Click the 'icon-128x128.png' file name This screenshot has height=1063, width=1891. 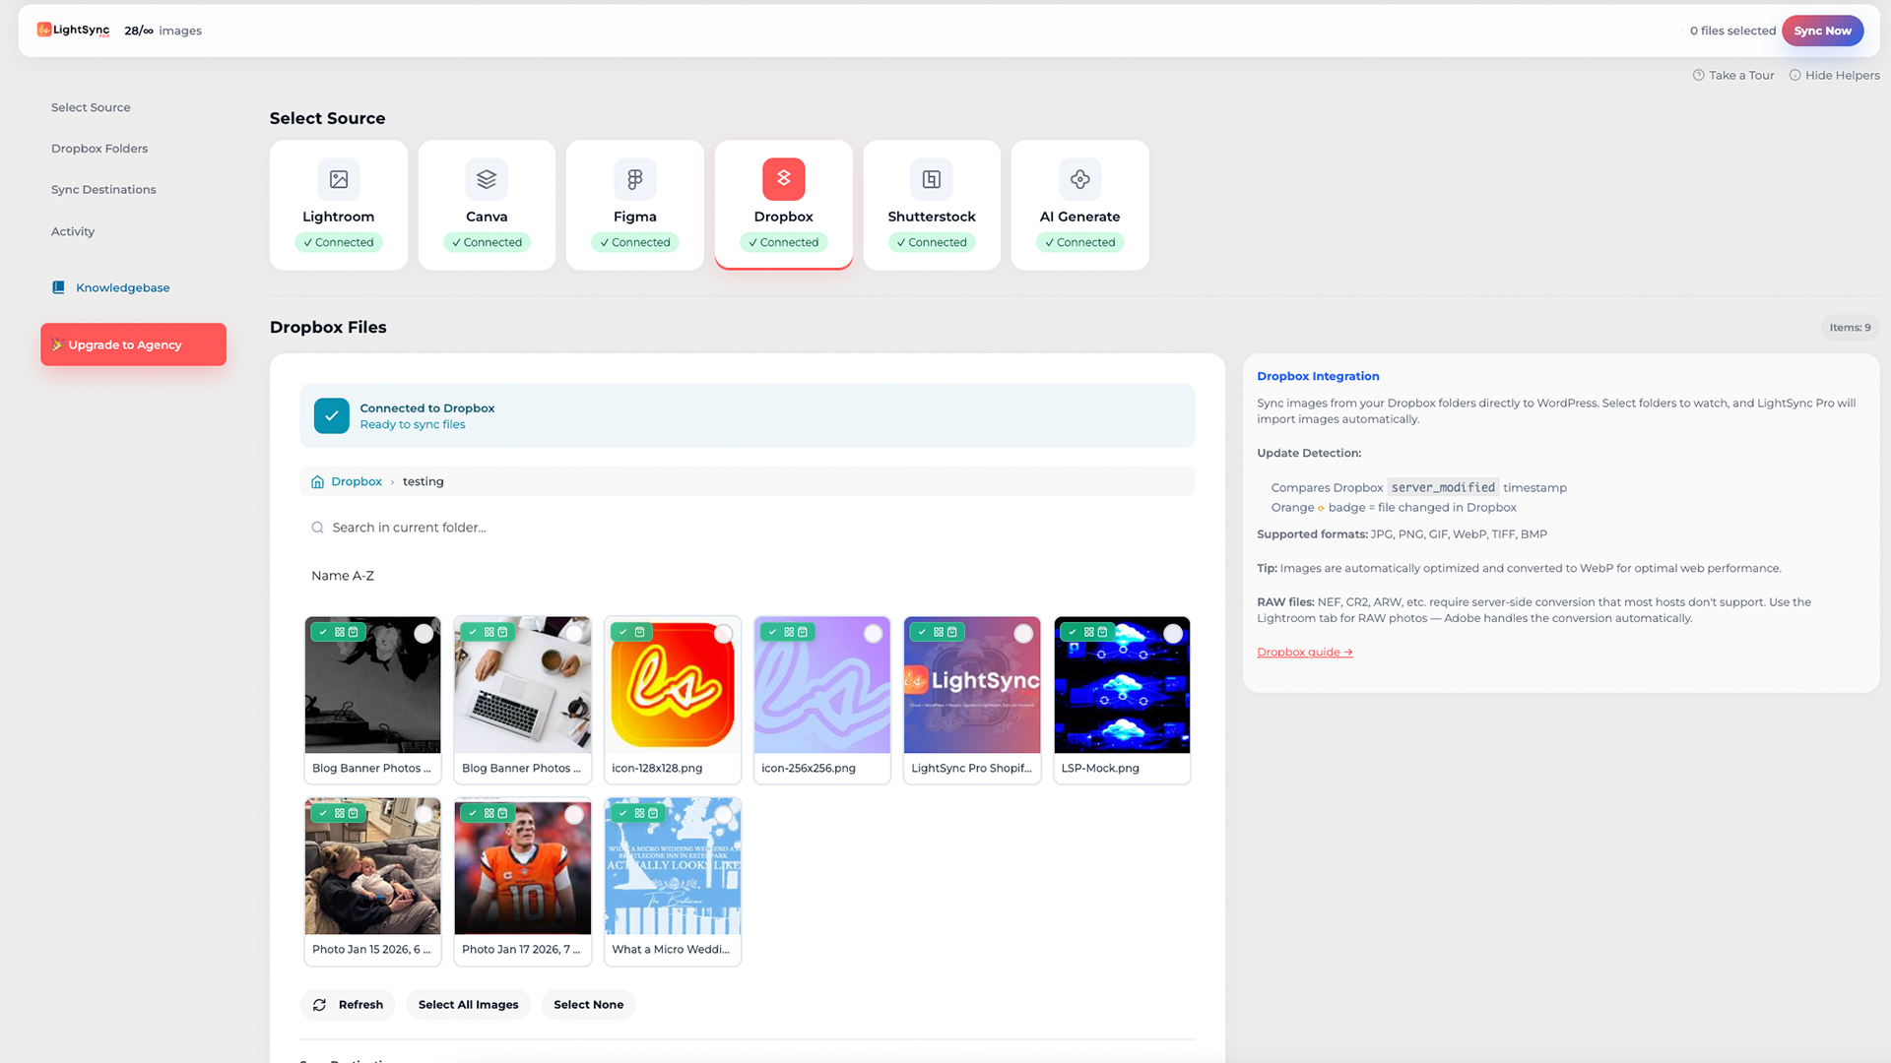click(657, 769)
